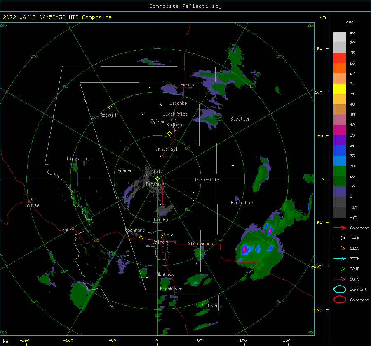
Task: Click the Airdrie label
Action: click(162, 220)
